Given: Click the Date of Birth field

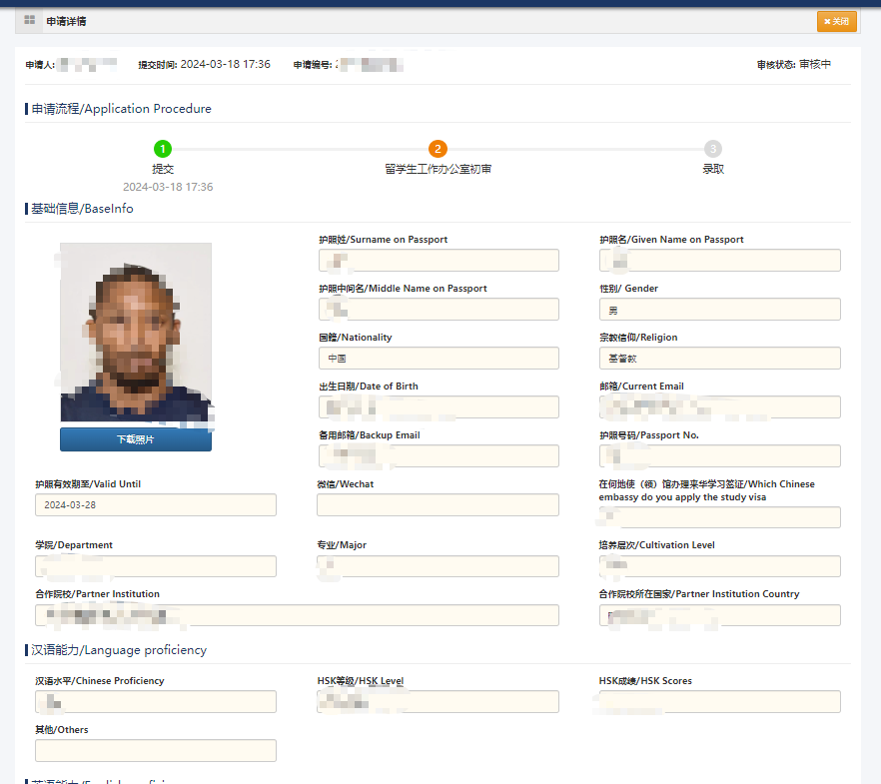Looking at the screenshot, I should pos(439,407).
